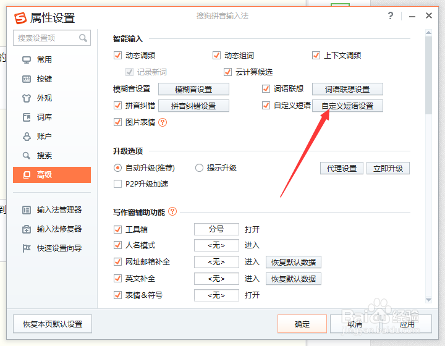Image resolution: width=445 pixels, height=346 pixels.
Task: Click the scrollbar down arrow
Action: pos(428,300)
